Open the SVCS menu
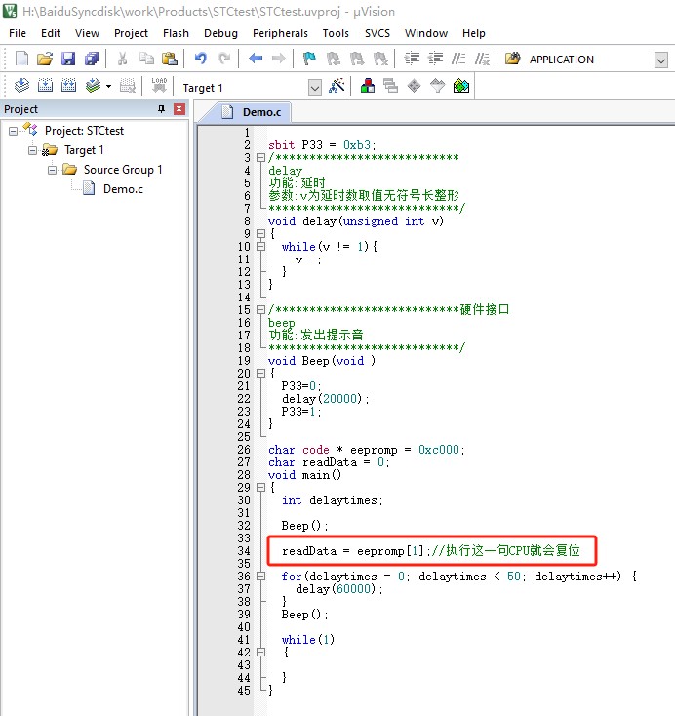Image resolution: width=675 pixels, height=716 pixels. point(377,33)
